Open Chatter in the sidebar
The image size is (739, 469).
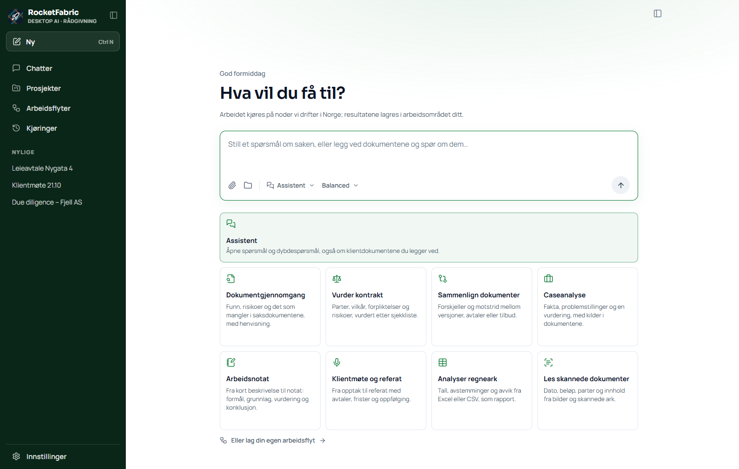(x=63, y=68)
